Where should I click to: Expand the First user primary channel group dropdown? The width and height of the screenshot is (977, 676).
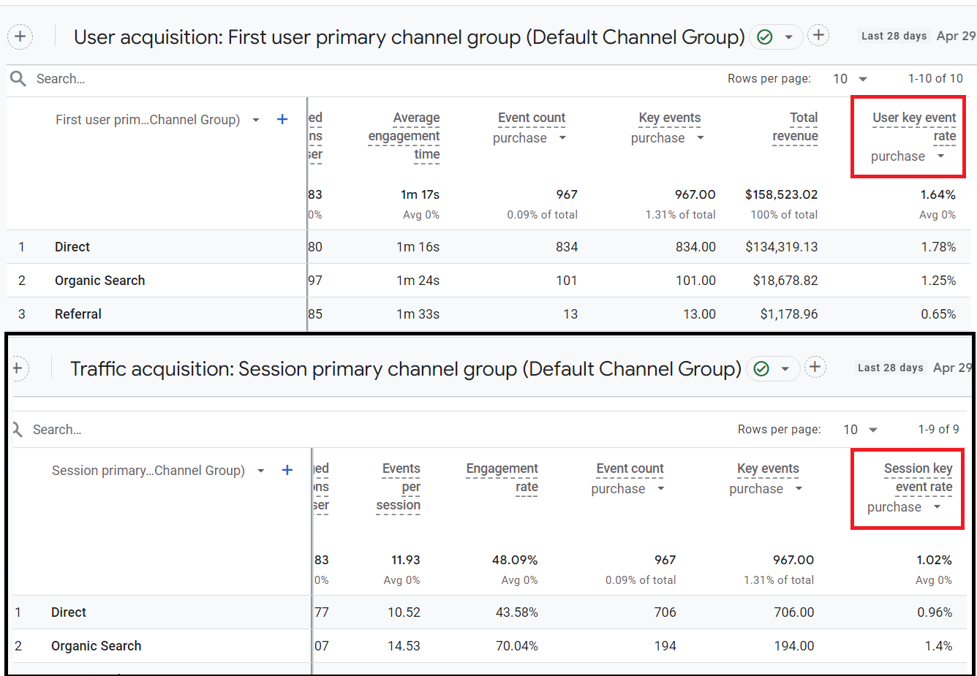coord(255,119)
